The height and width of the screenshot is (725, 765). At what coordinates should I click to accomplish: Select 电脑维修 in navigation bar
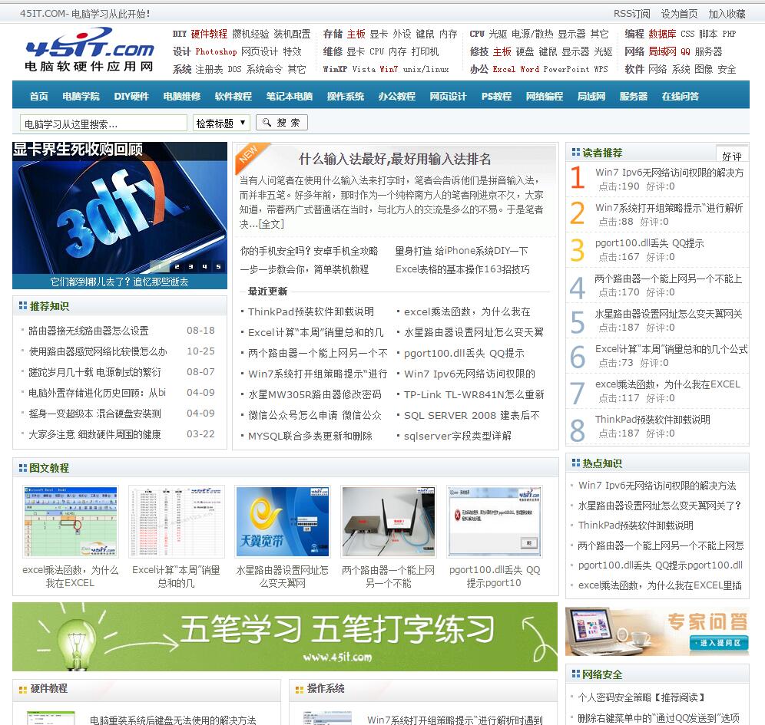click(182, 96)
